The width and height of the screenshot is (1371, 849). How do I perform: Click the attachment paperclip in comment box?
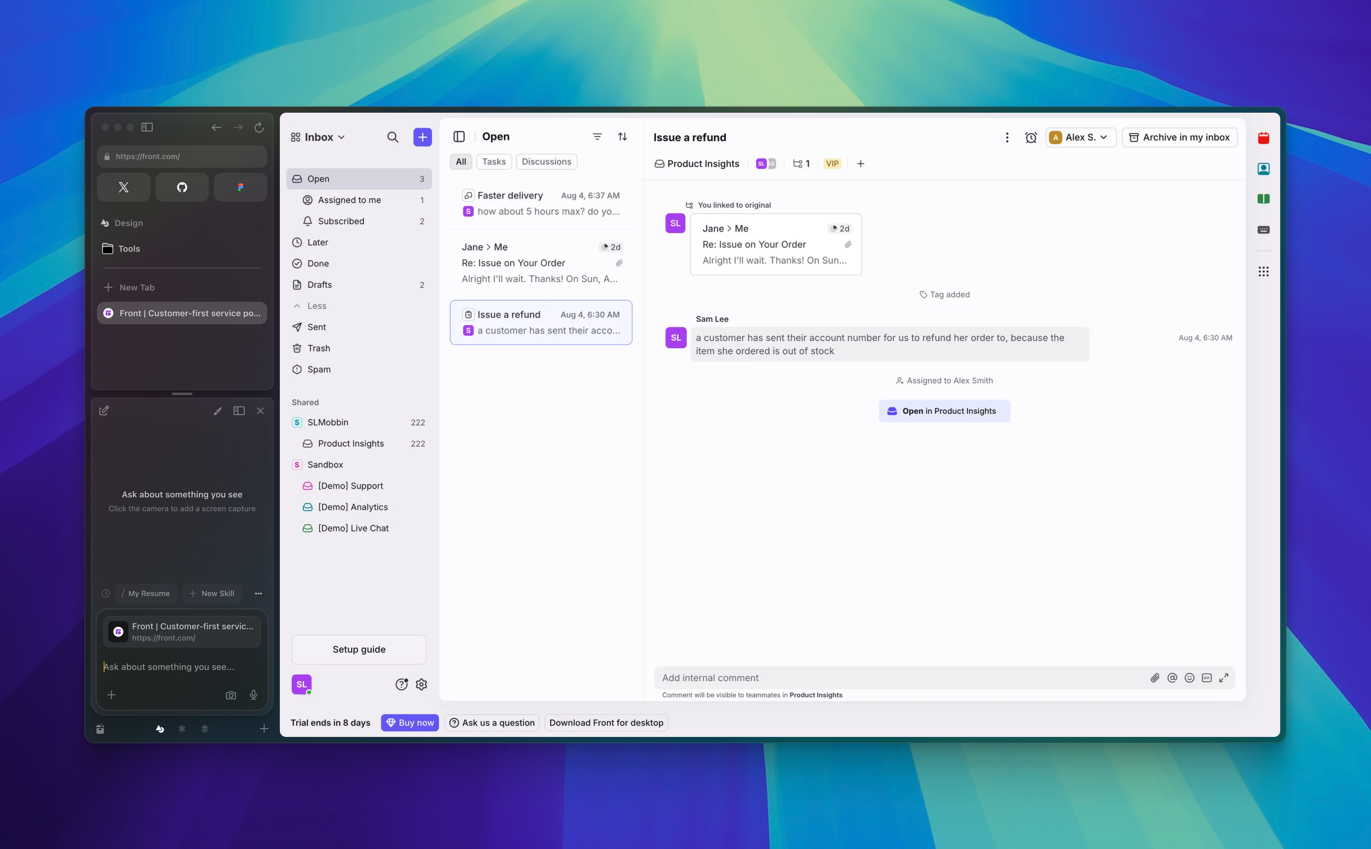point(1155,678)
